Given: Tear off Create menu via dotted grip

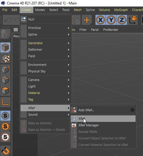Looking at the screenshot, I should (x=46, y=15).
